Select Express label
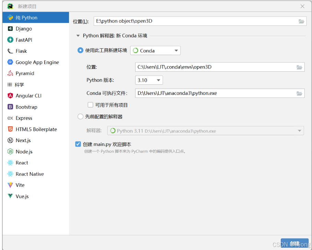Viewport: 312px width, 250px height. pos(24,118)
